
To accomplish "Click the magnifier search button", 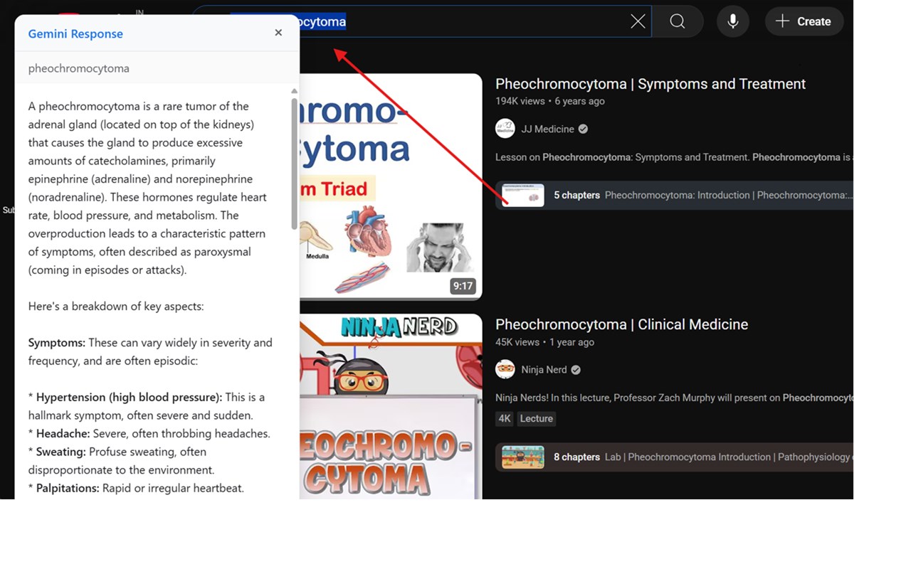I will pyautogui.click(x=678, y=21).
